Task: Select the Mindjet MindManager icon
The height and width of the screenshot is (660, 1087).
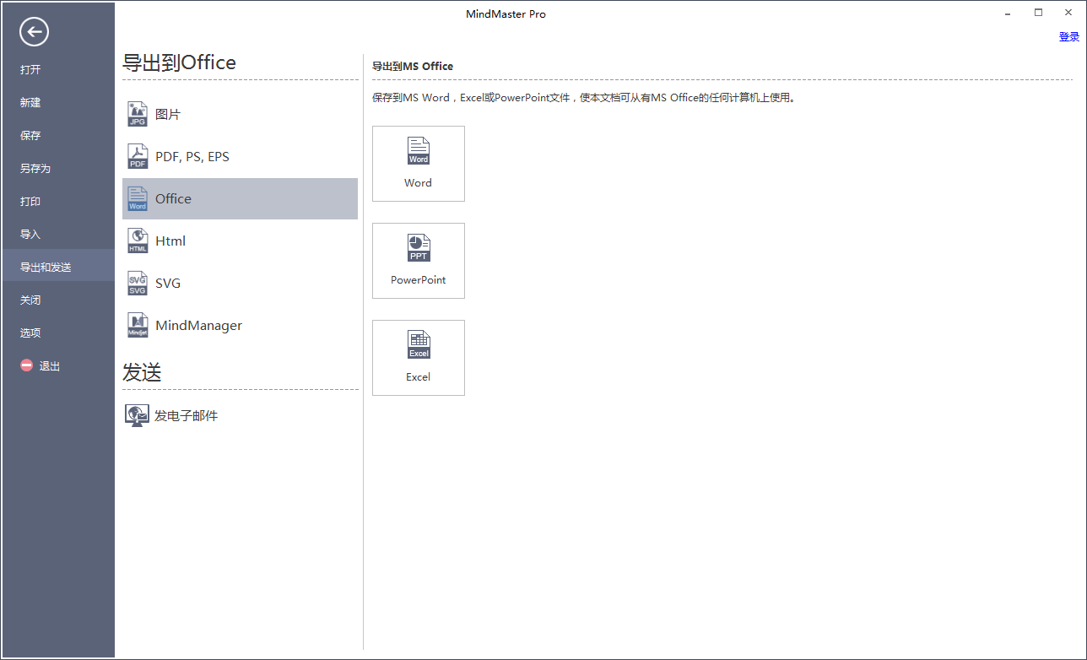Action: tap(138, 325)
